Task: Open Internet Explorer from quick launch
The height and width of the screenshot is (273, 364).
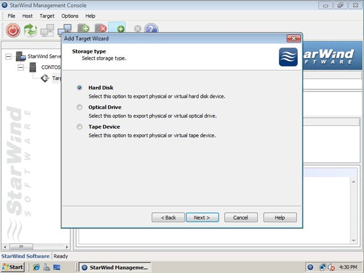Action: pos(36,267)
